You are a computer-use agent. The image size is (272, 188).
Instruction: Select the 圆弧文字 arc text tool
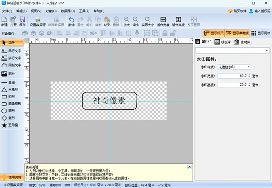12,65
